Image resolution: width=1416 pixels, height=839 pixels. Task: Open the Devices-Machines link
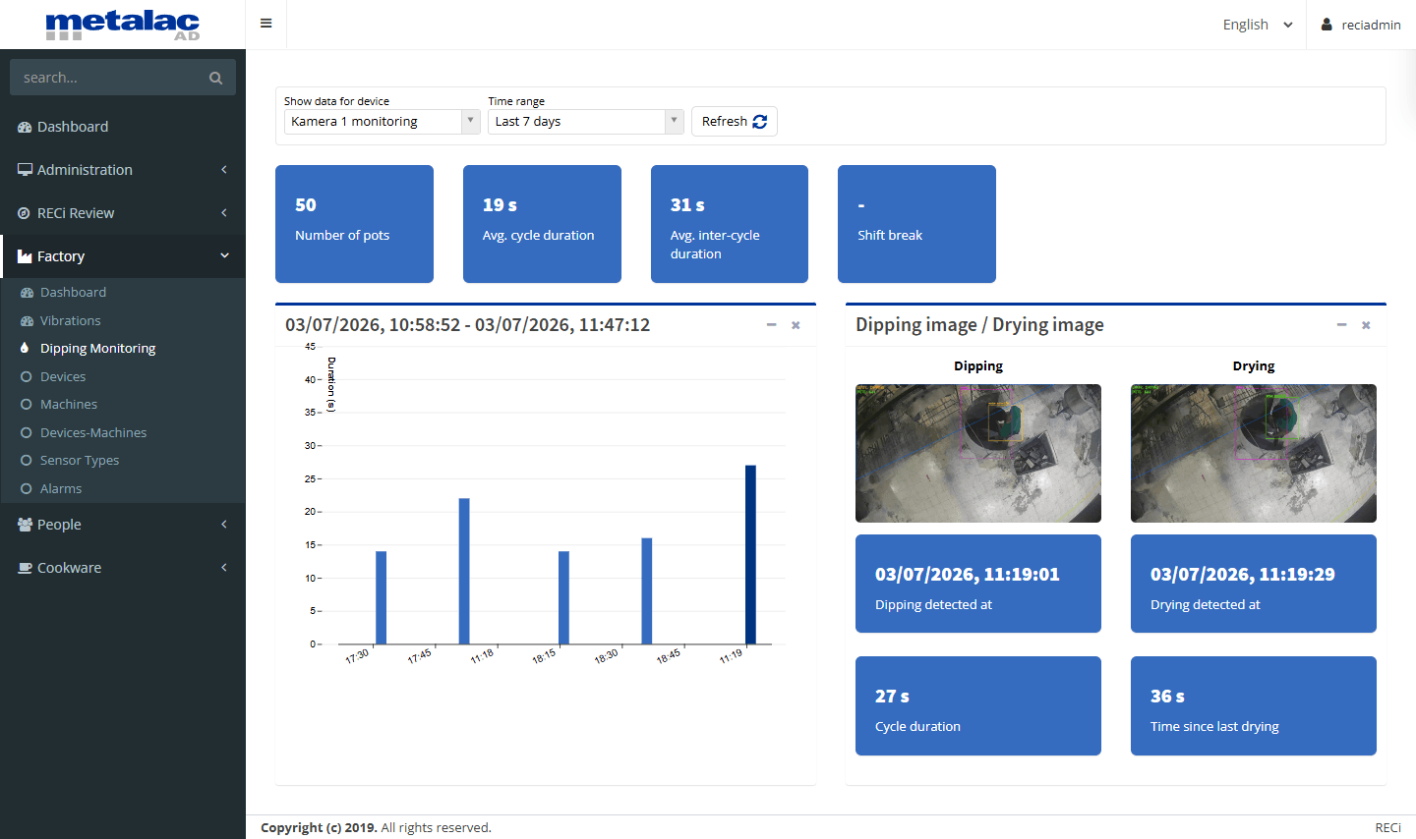click(x=93, y=432)
